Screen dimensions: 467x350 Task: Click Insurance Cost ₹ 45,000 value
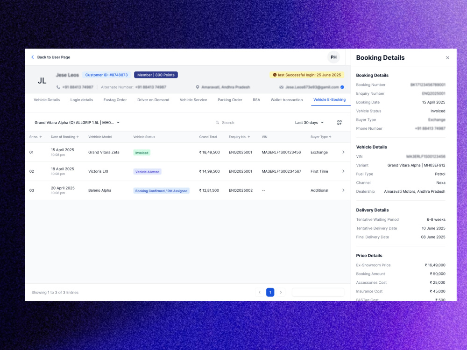[438, 291]
